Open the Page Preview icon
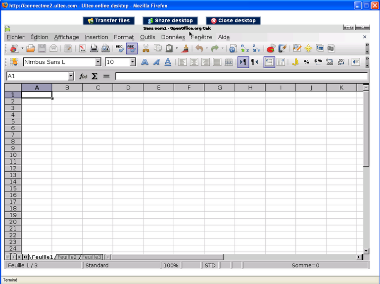 tap(105, 48)
